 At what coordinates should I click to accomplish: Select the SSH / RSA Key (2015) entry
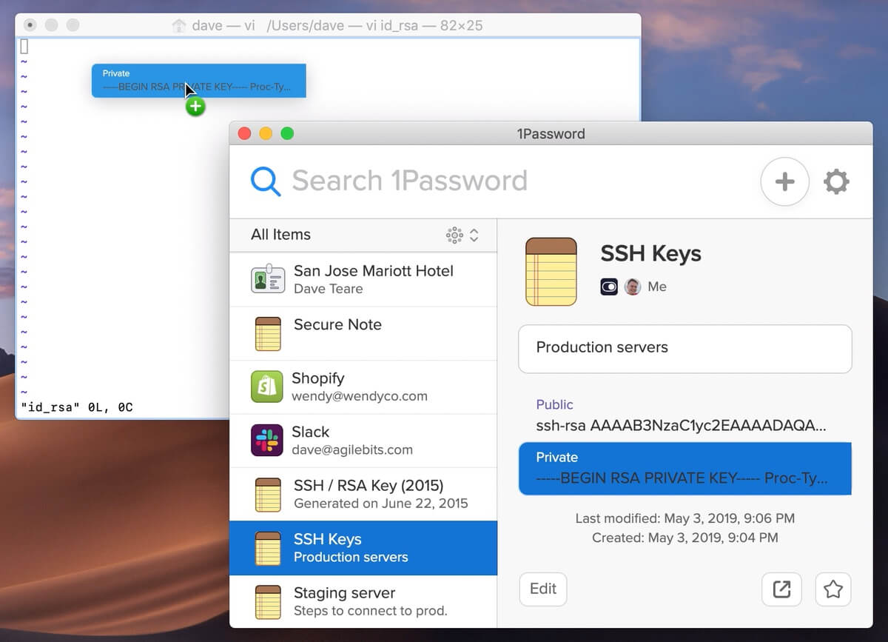pos(363,494)
